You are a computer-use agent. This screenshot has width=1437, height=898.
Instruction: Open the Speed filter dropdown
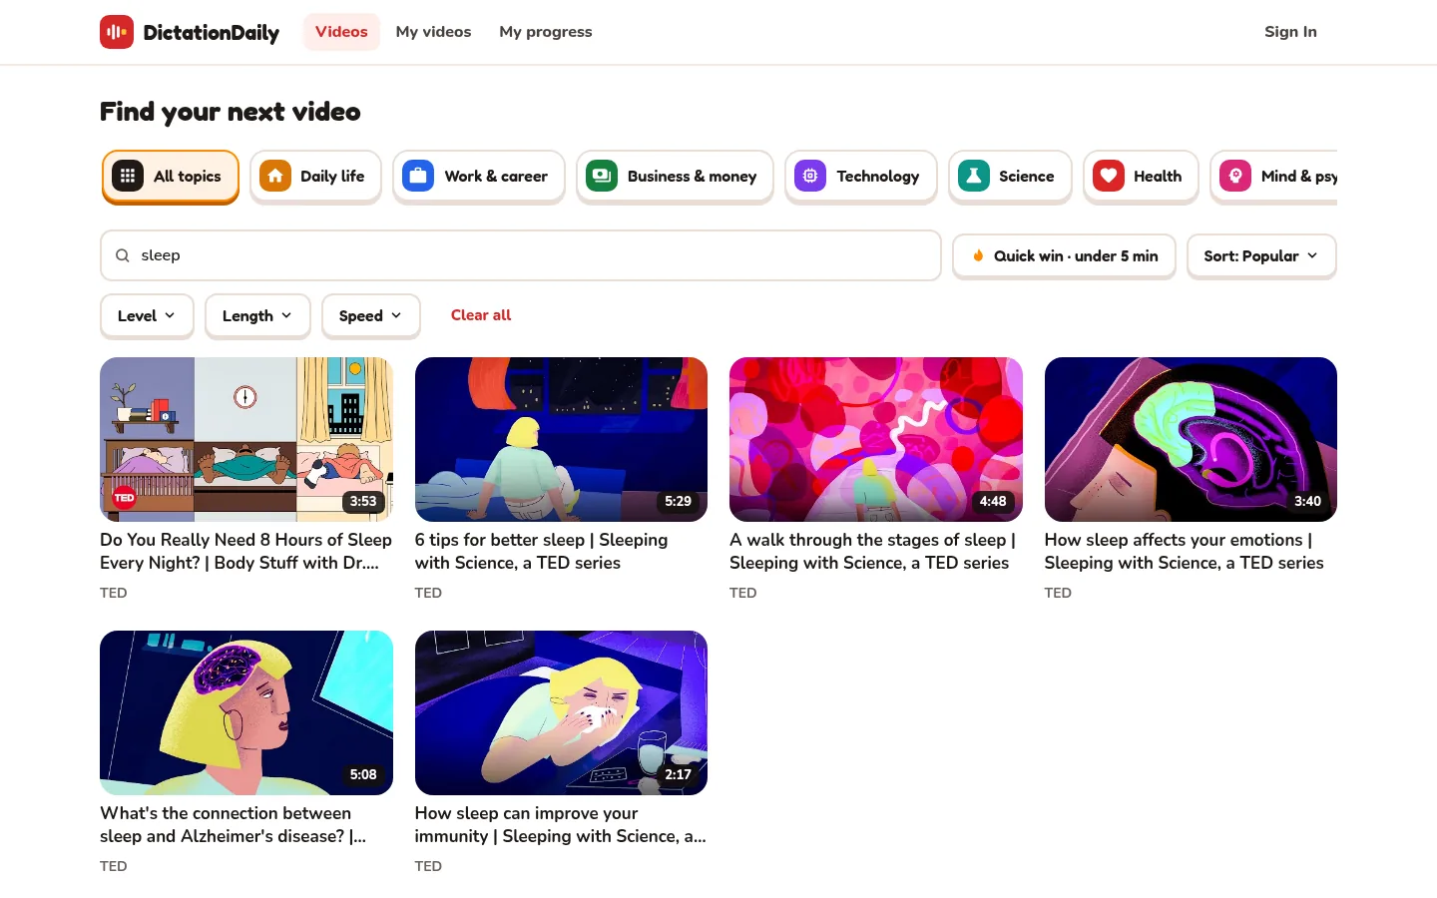coord(370,316)
